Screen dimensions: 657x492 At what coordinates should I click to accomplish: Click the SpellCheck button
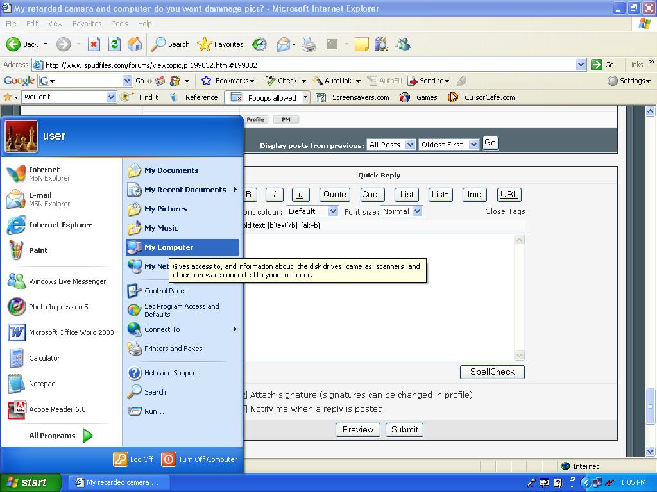[x=492, y=372]
